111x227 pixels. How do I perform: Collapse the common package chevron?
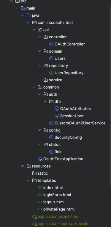coord(34,87)
